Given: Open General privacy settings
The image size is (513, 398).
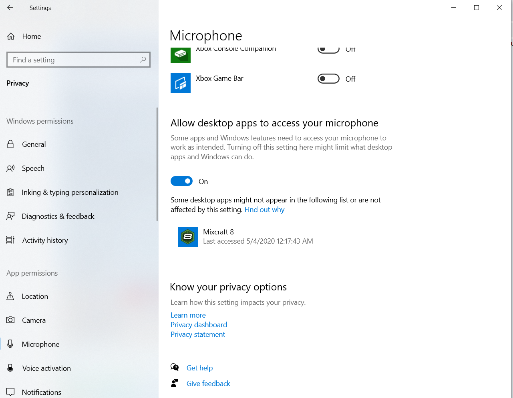Looking at the screenshot, I should [34, 144].
